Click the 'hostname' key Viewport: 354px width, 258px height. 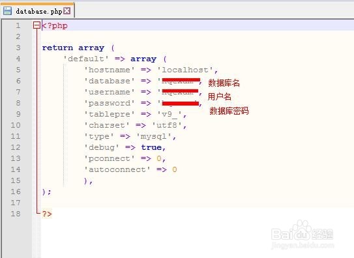110,70
